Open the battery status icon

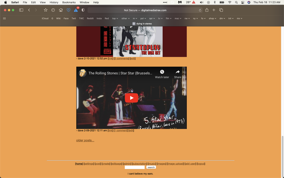click(222, 2)
